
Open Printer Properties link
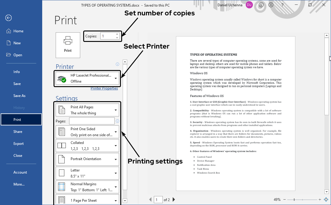[x=104, y=88]
